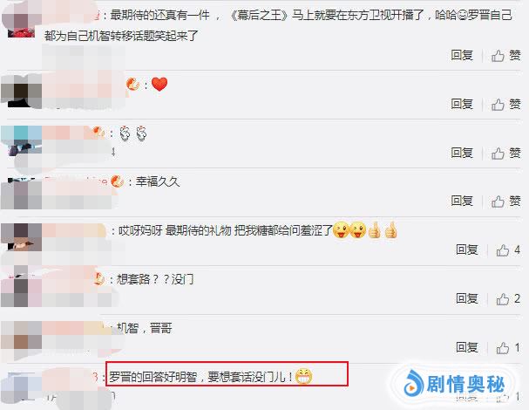Image resolution: width=529 pixels, height=410 pixels.
Task: Open avatar of the first commenter
Action: point(21,21)
